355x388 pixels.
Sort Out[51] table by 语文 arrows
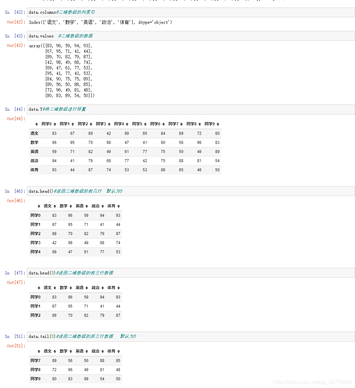55,351
